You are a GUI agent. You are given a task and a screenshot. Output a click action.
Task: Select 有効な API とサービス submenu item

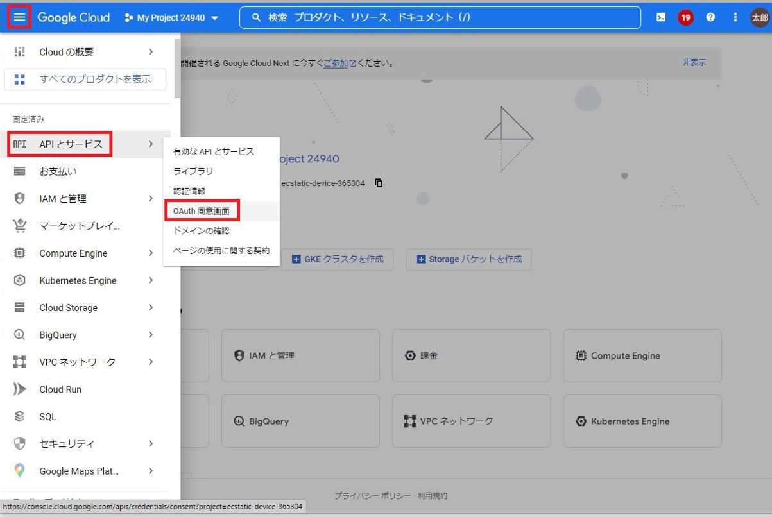[221, 151]
